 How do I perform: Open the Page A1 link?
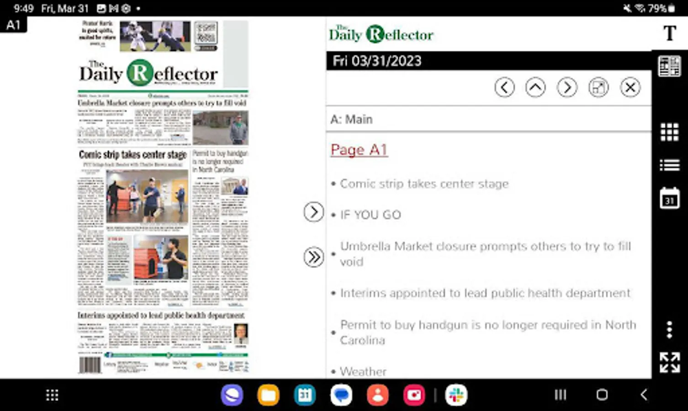359,150
